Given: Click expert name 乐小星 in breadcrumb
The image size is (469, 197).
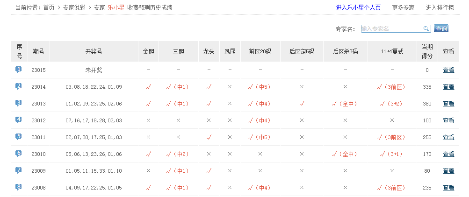Looking at the screenshot, I should pyautogui.click(x=116, y=7).
